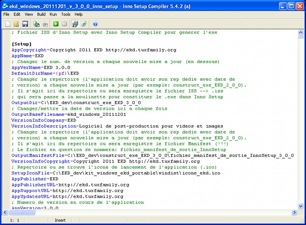This screenshot has height=225, width=306.
Task: Click the AppPublisher=EKD line
Action: (x=35, y=179)
